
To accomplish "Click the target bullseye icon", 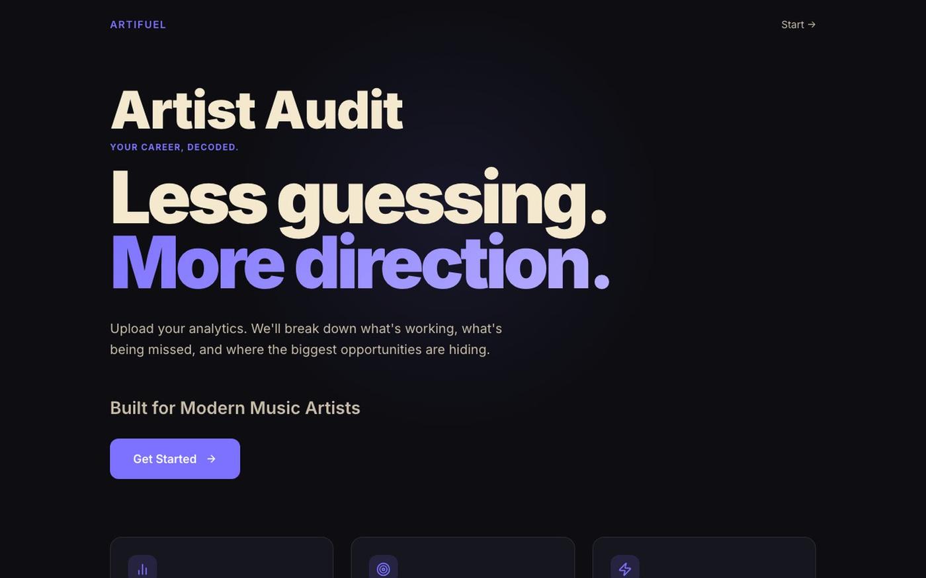I will tap(383, 569).
